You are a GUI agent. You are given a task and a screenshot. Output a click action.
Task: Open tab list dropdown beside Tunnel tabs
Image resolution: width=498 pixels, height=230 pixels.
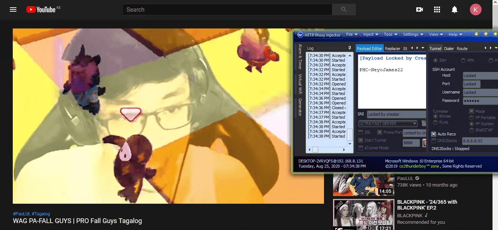(x=496, y=48)
